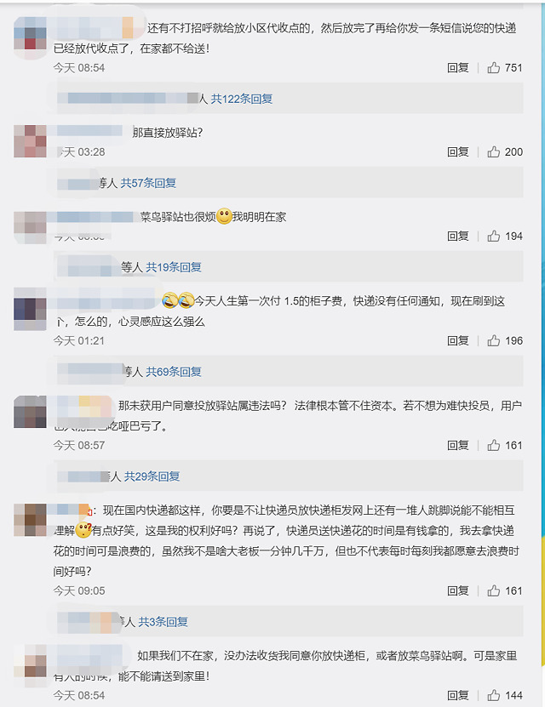Like the comment posted at 09:05
This screenshot has width=545, height=707.
pyautogui.click(x=493, y=591)
